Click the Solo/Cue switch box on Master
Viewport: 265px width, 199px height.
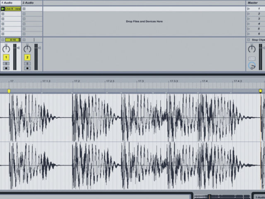click(252, 59)
